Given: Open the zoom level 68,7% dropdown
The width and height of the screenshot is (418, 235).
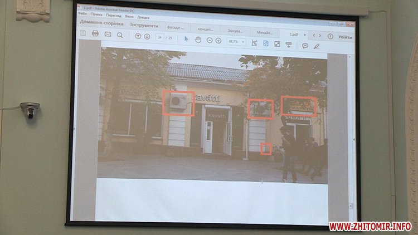Looking at the screenshot, I should pos(236,42).
